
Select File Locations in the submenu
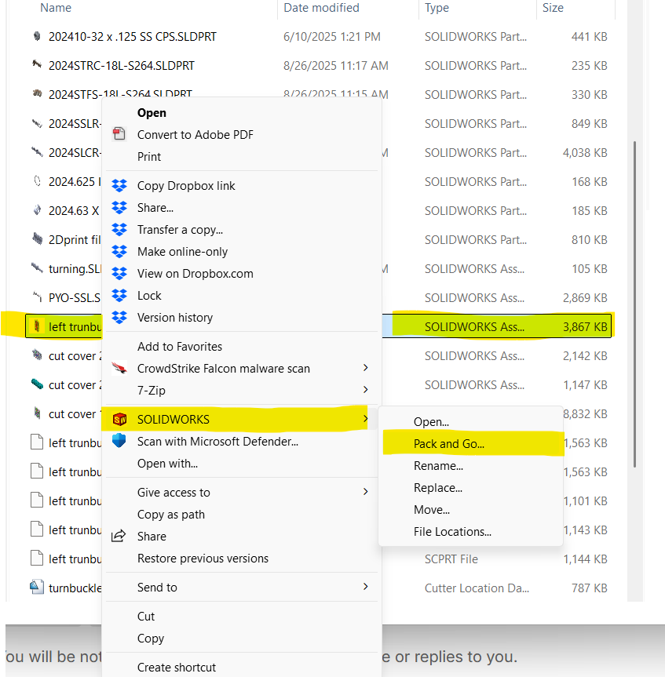[452, 532]
